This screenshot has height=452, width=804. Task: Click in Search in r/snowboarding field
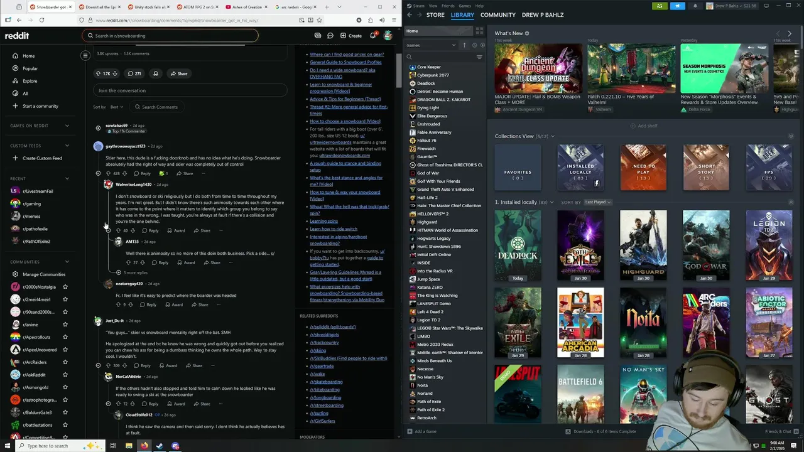(170, 36)
